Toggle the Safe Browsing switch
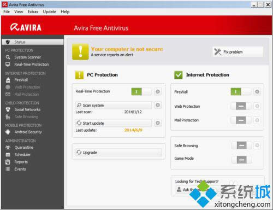The height and width of the screenshot is (210, 273). [x=241, y=145]
